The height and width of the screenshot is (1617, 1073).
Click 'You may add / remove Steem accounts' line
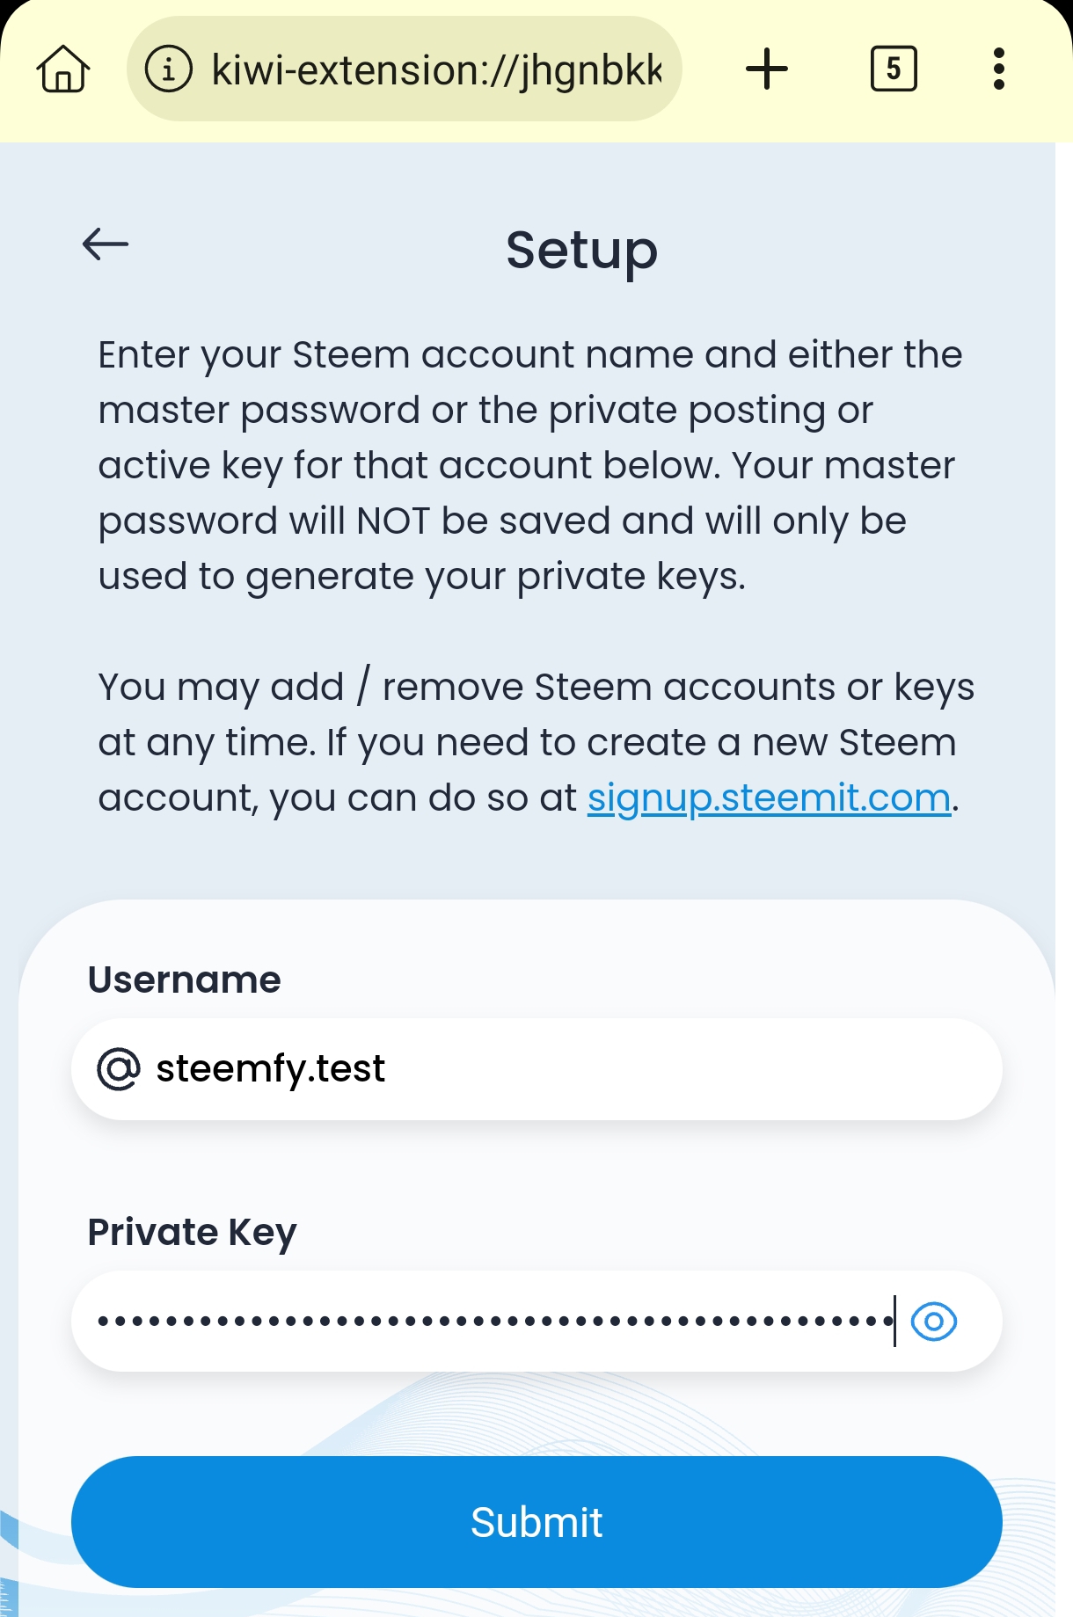[x=536, y=687]
